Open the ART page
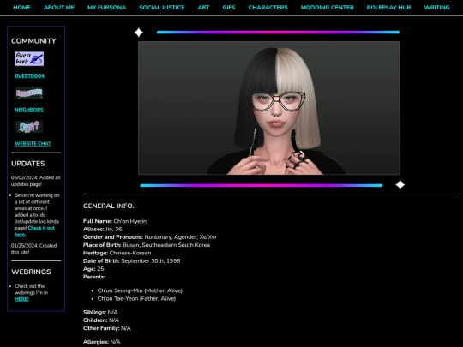Image resolution: width=463 pixels, height=347 pixels. (203, 8)
